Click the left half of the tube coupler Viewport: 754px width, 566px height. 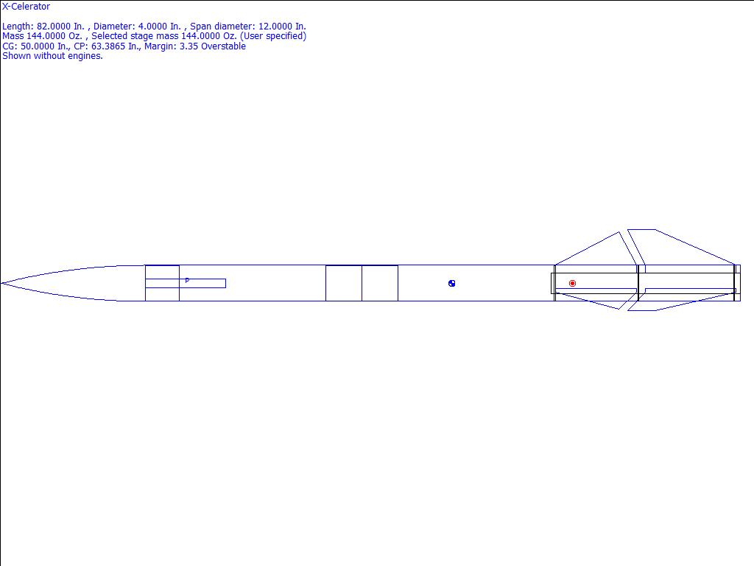(x=343, y=283)
